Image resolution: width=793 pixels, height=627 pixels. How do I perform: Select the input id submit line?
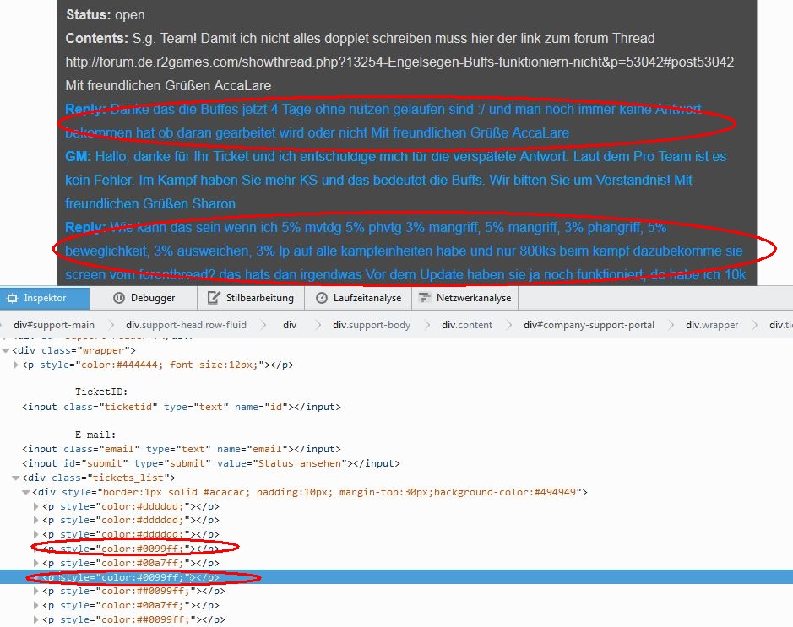pyautogui.click(x=210, y=463)
